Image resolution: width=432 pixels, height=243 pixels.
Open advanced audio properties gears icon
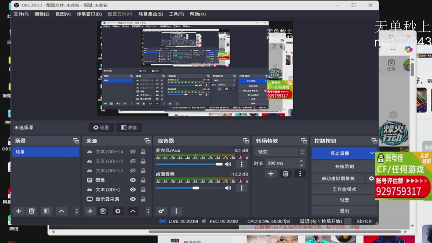point(161,211)
